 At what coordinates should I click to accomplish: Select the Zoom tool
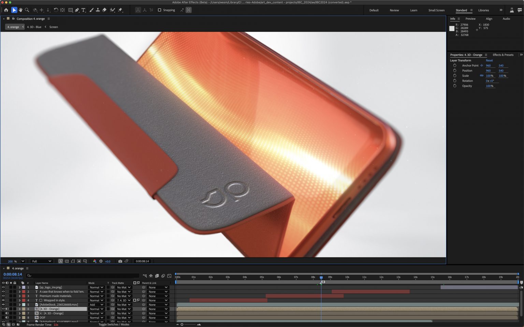pos(27,10)
